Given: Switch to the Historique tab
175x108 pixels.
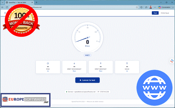Looking at the screenshot, I should point(165,13).
